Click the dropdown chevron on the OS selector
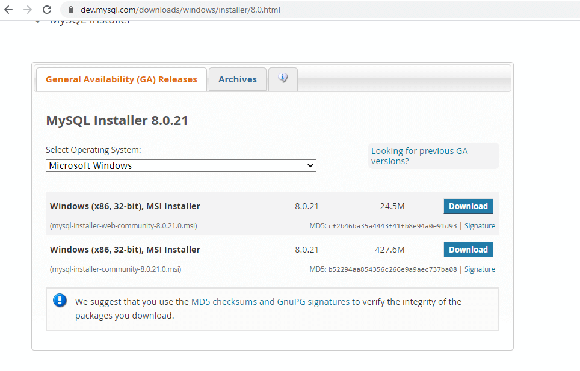The image size is (580, 371). pyautogui.click(x=309, y=165)
